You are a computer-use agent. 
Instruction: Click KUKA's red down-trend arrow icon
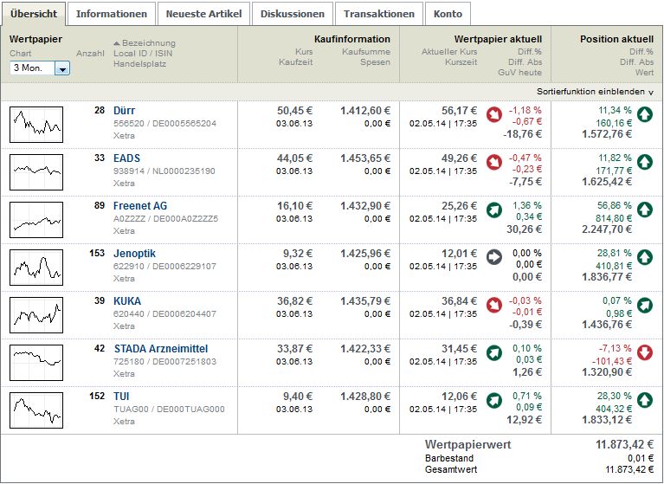tap(494, 304)
